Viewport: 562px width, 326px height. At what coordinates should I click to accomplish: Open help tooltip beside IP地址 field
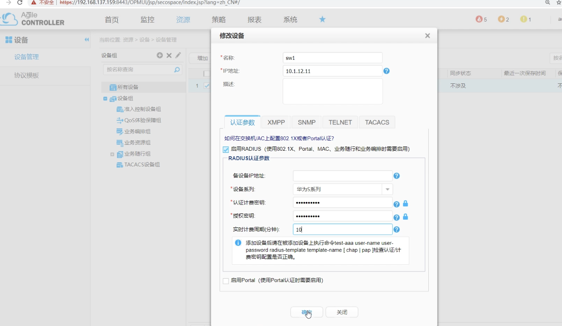(386, 71)
